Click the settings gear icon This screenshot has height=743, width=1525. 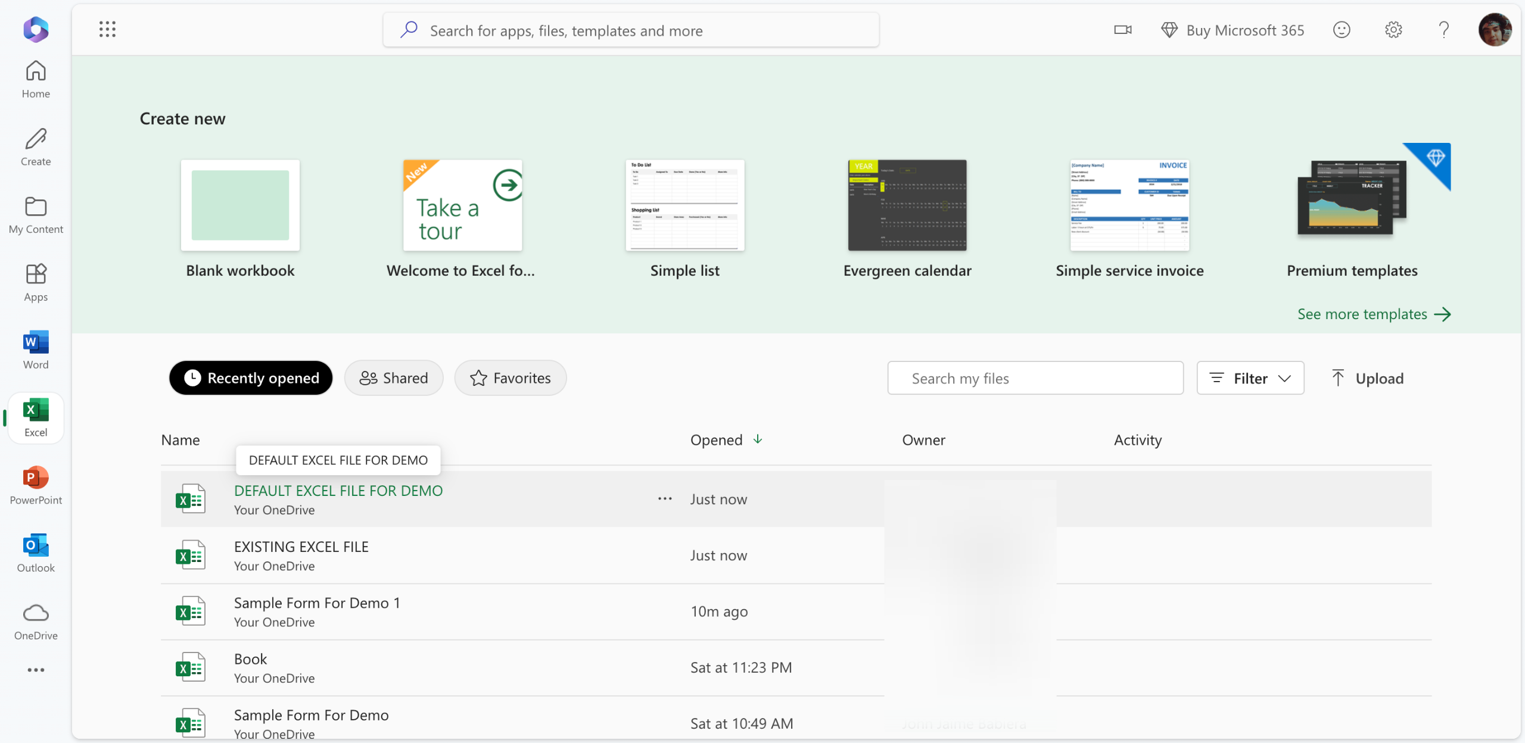click(x=1393, y=30)
